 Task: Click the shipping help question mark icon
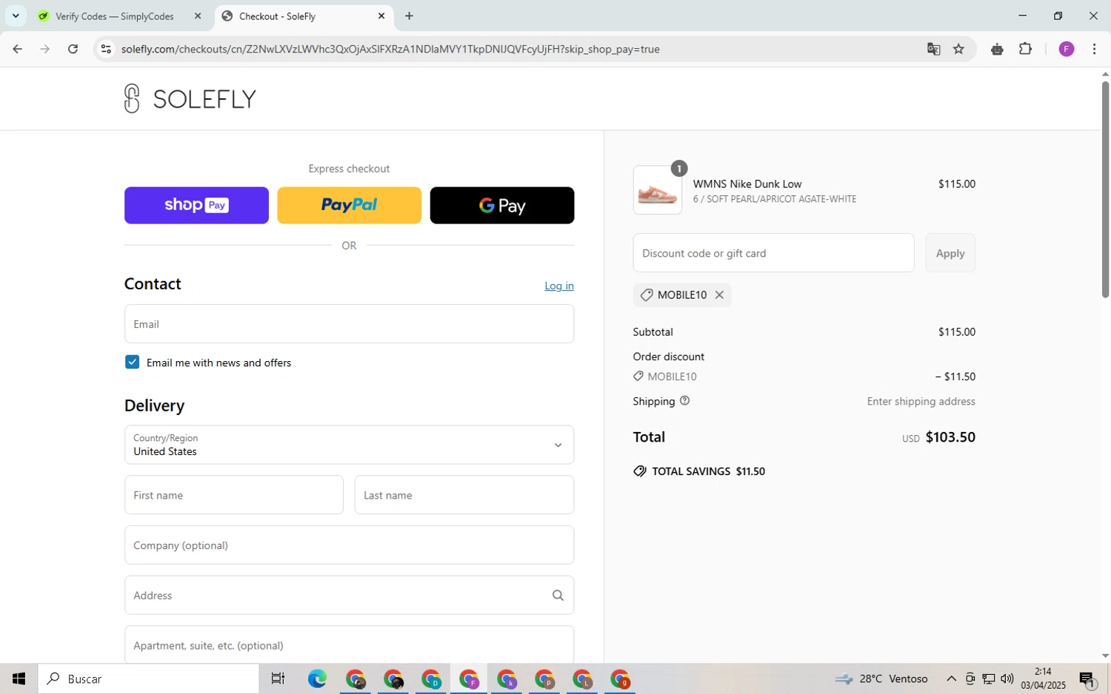[x=684, y=401]
